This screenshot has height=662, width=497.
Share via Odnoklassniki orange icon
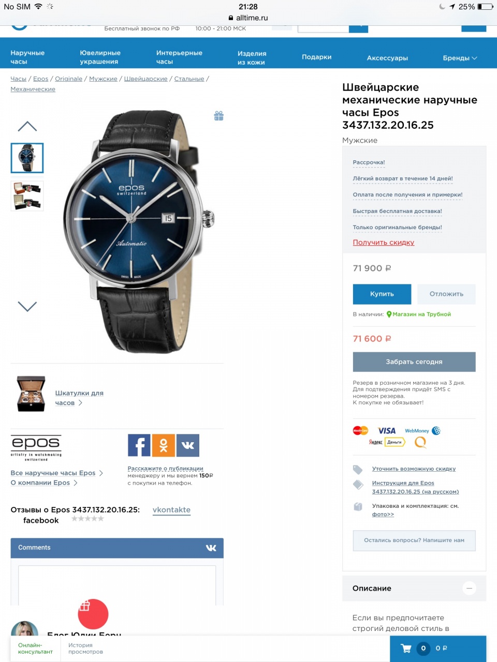(x=164, y=445)
